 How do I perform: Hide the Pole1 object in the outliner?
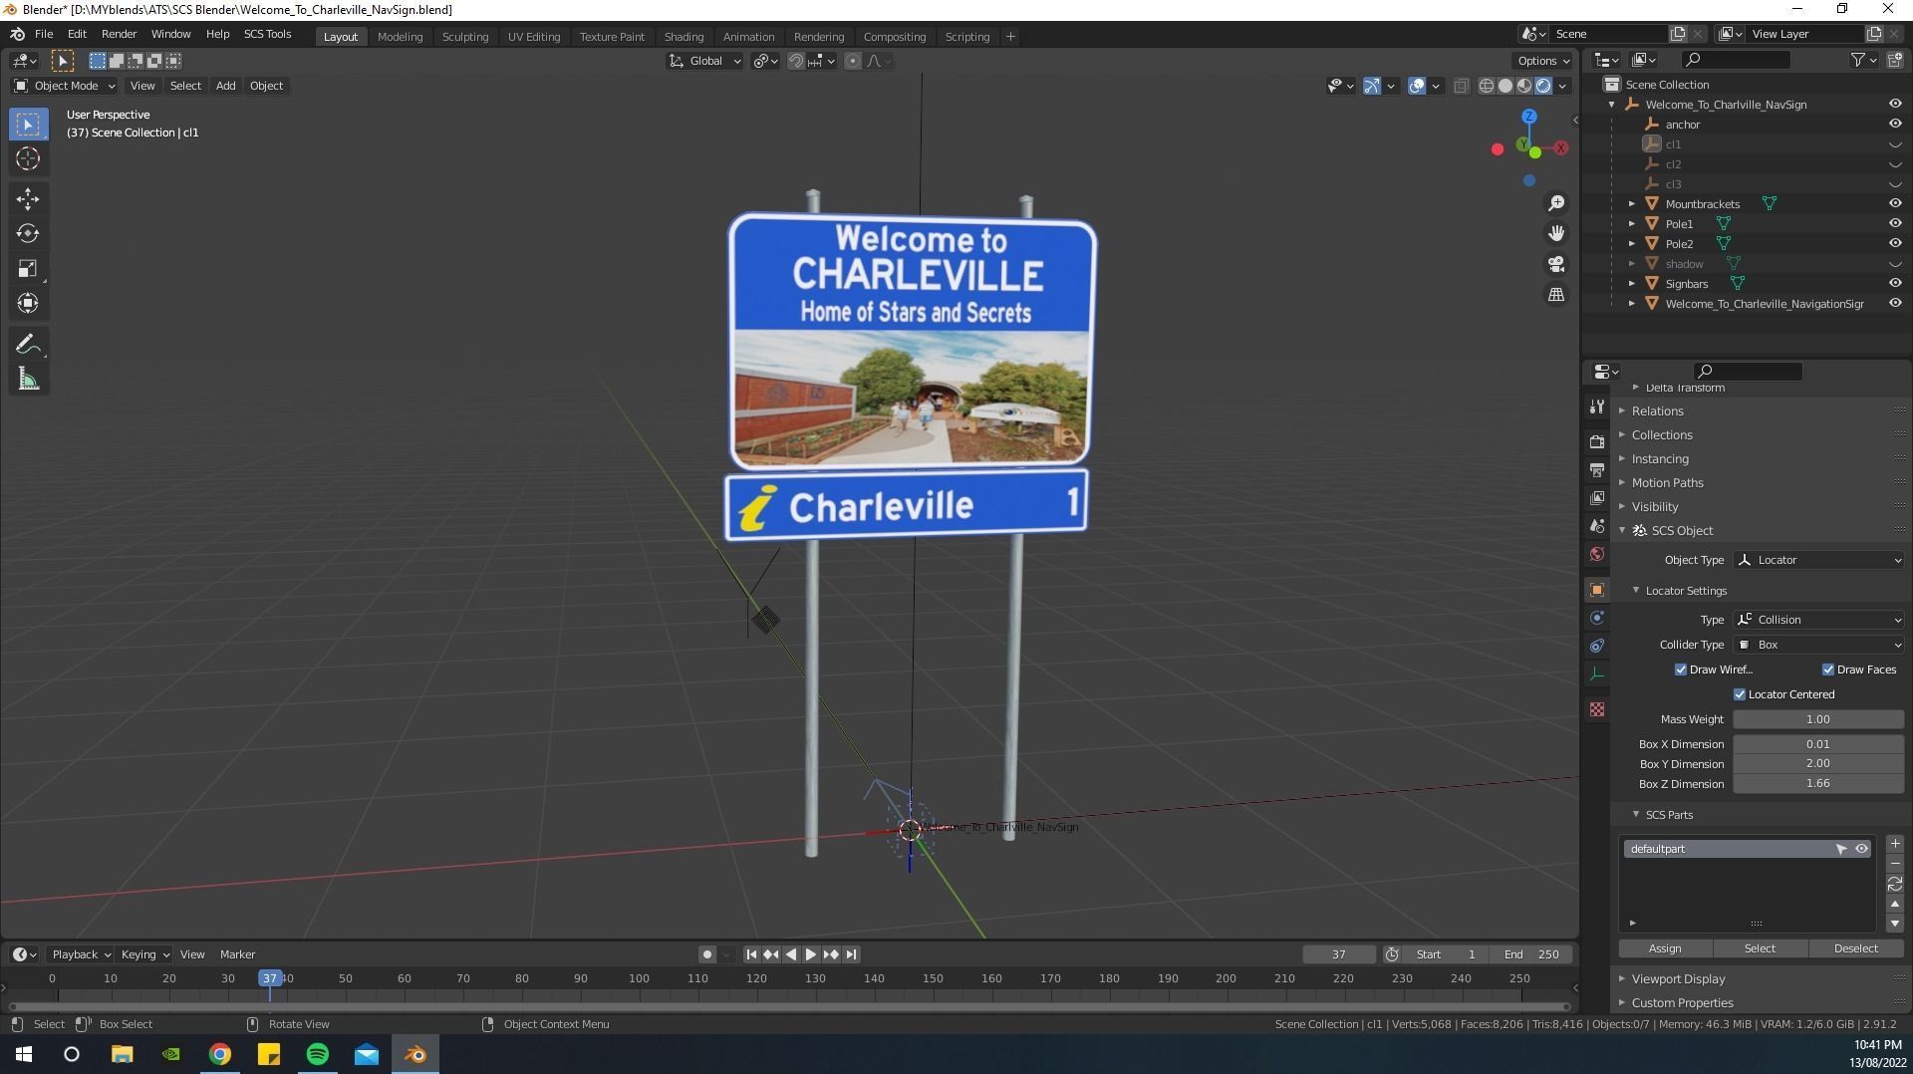tap(1894, 223)
